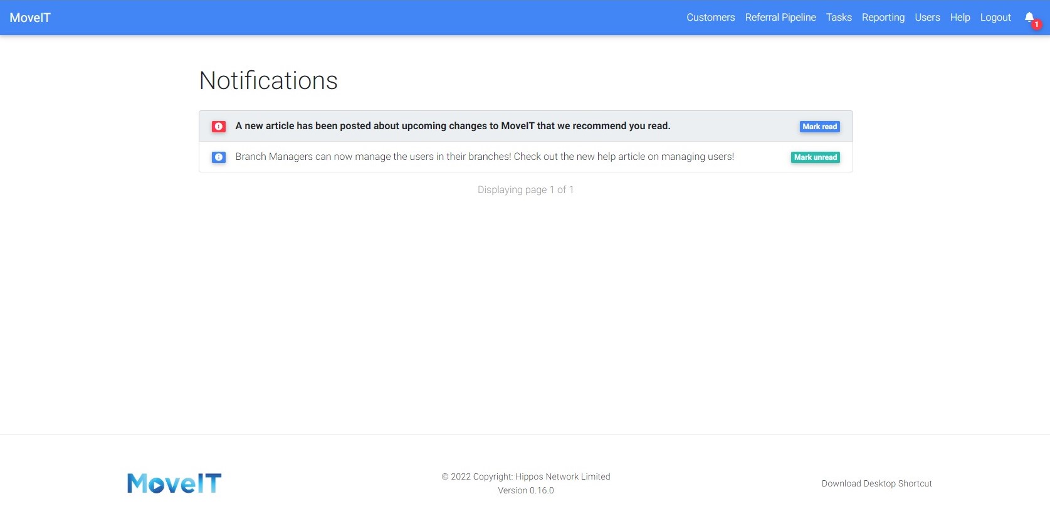
Task: Mark the new article notification as read
Action: point(819,127)
